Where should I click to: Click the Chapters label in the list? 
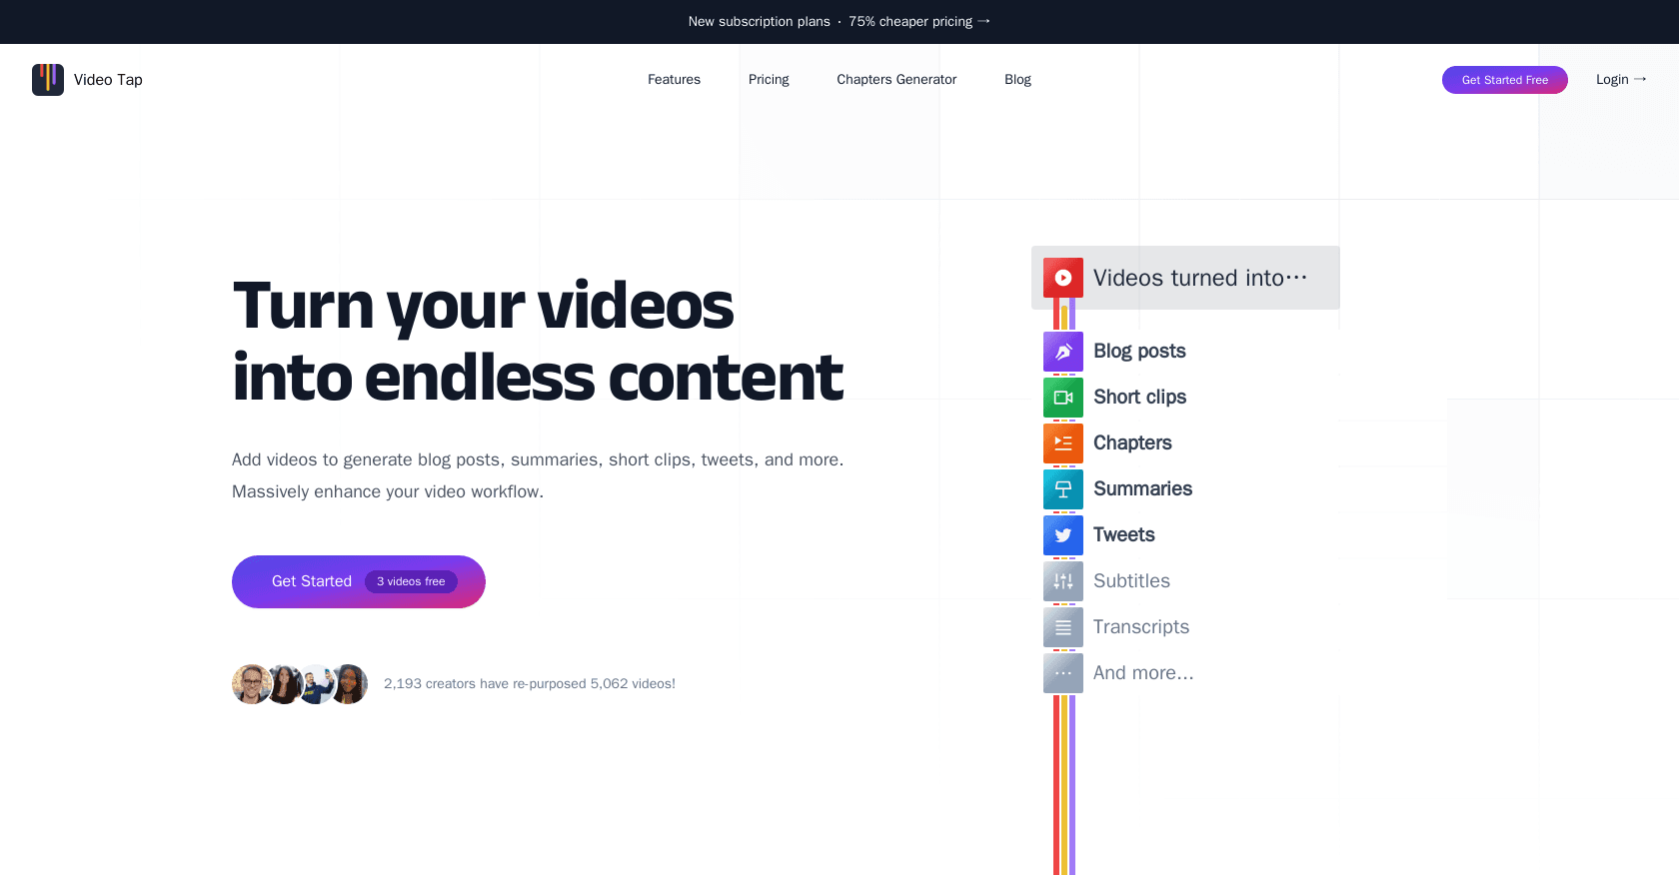pyautogui.click(x=1132, y=443)
